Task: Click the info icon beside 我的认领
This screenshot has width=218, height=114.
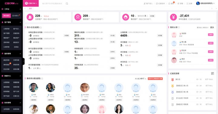Action: coord(179,27)
